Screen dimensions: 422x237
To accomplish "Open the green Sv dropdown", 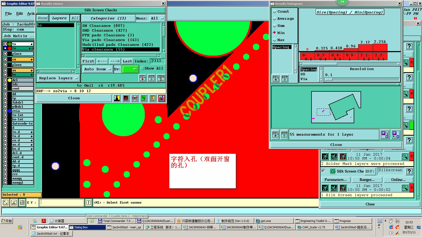I will coord(130,69).
